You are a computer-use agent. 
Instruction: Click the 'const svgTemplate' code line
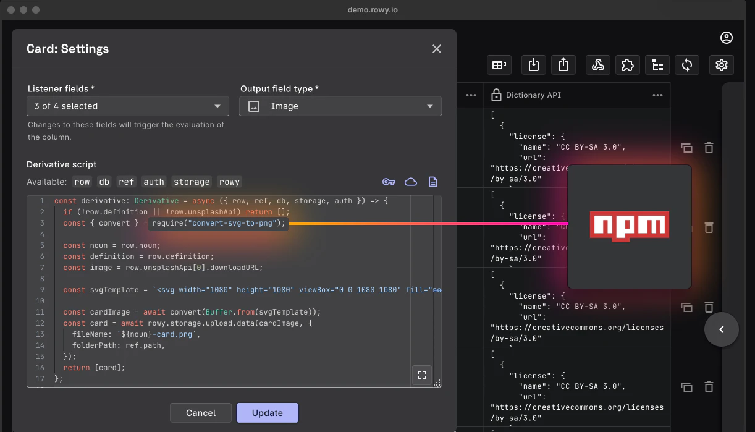pos(252,290)
